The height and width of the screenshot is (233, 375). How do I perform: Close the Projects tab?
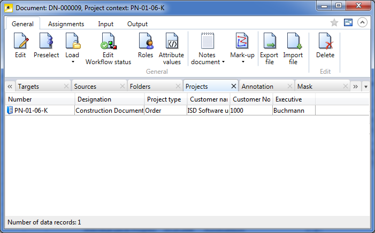click(x=234, y=86)
